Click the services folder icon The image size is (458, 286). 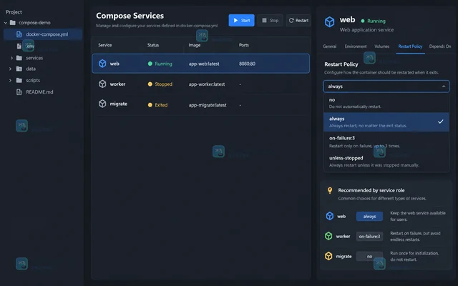[x=19, y=58]
